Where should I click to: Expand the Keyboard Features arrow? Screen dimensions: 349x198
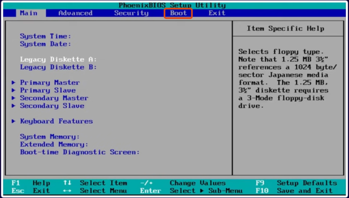click(13, 121)
